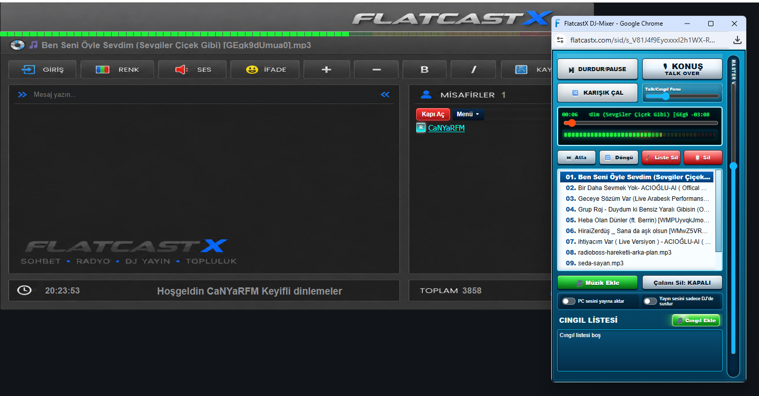
Task: Open the CaNYaRFM user link
Action: [446, 128]
